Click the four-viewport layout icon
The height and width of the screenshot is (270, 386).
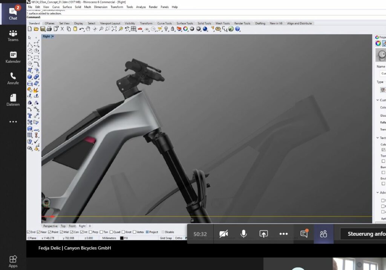coord(133,29)
